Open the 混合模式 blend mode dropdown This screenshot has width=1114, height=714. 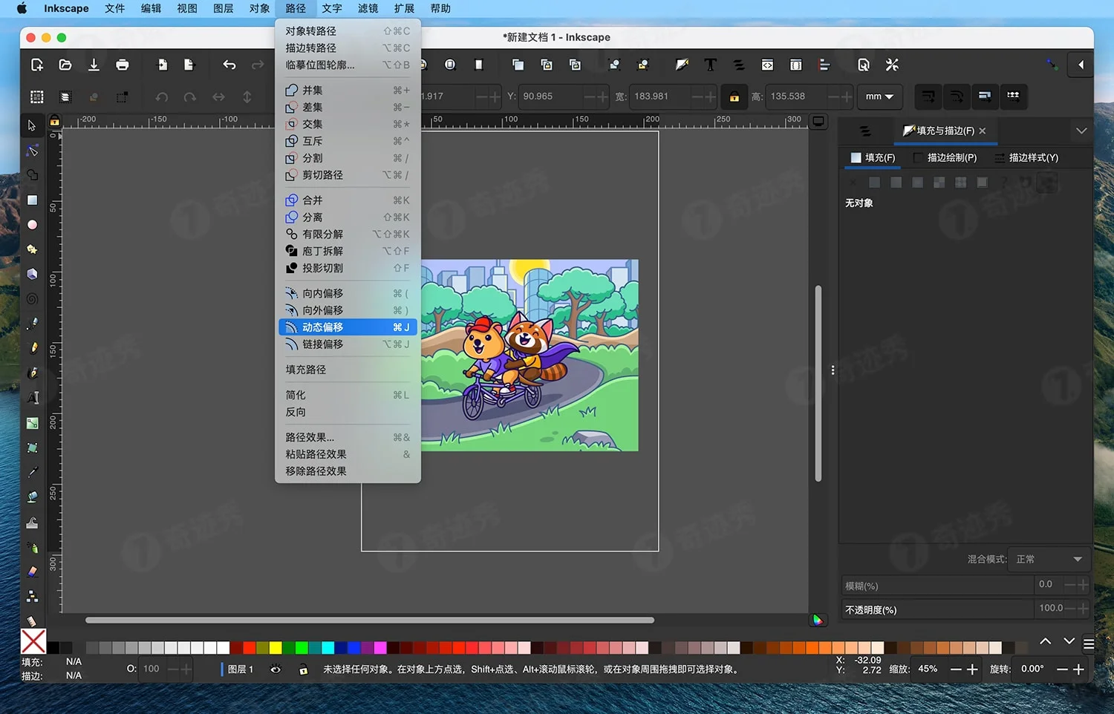point(1049,559)
